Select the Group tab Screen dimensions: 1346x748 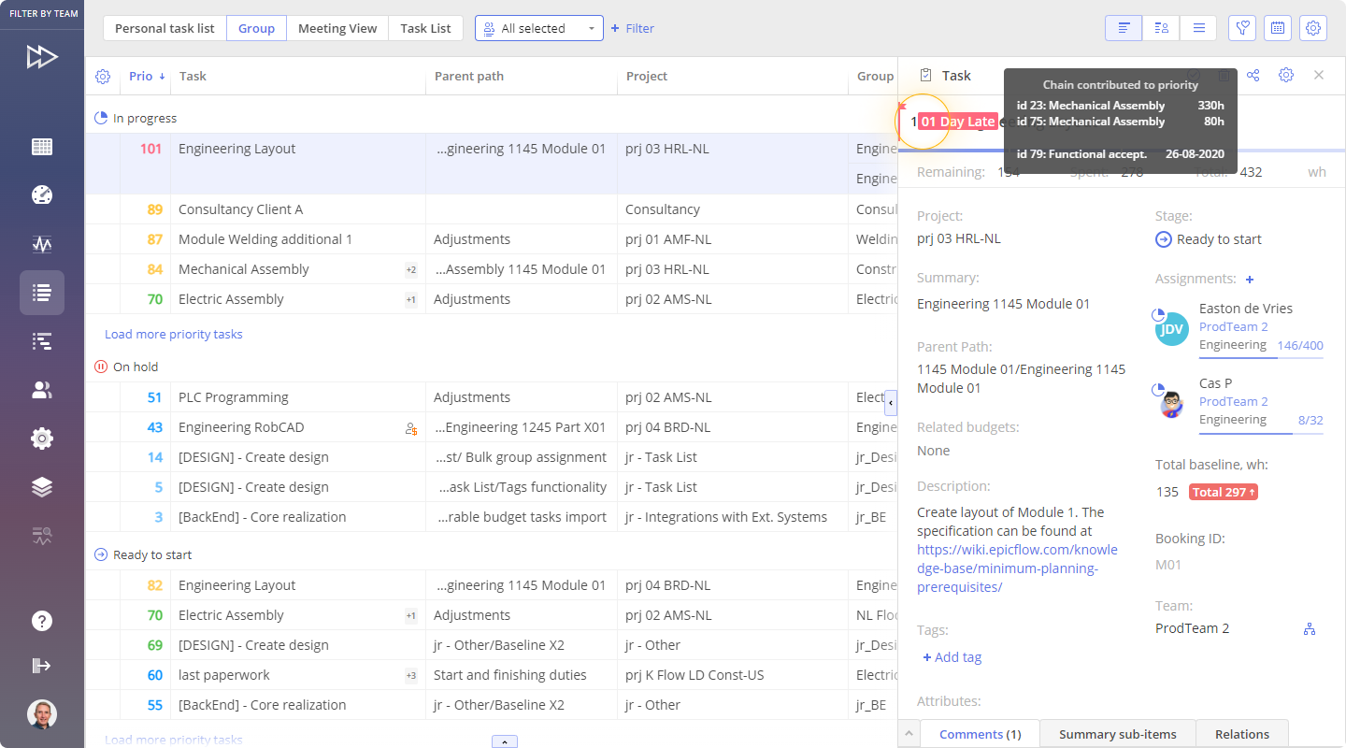point(256,28)
